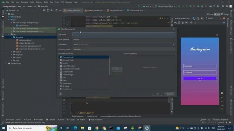Open the Edit menu
This screenshot has height=131, width=234.
[12, 2]
